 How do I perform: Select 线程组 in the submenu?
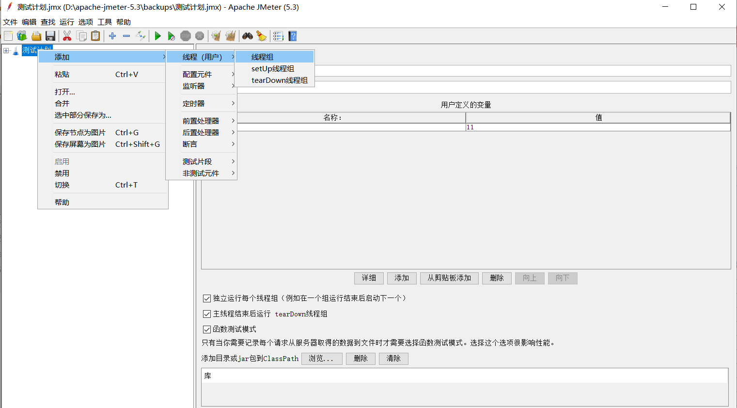coord(275,57)
